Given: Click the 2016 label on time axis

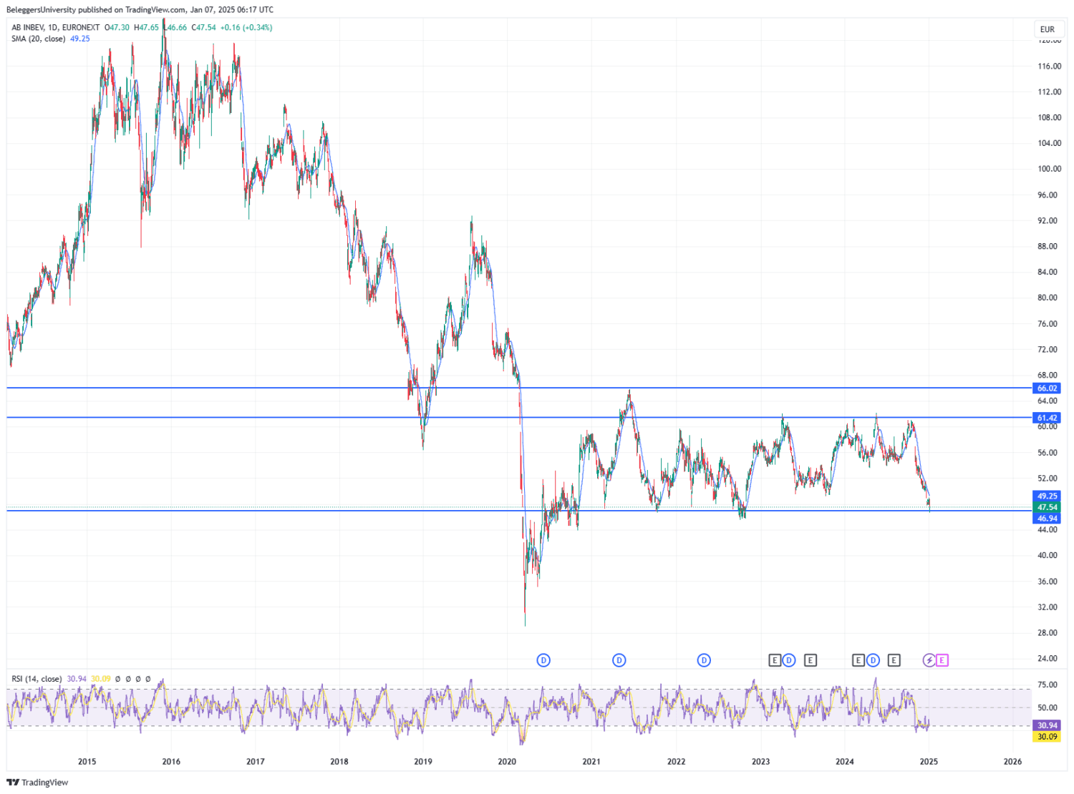Looking at the screenshot, I should click(x=171, y=761).
